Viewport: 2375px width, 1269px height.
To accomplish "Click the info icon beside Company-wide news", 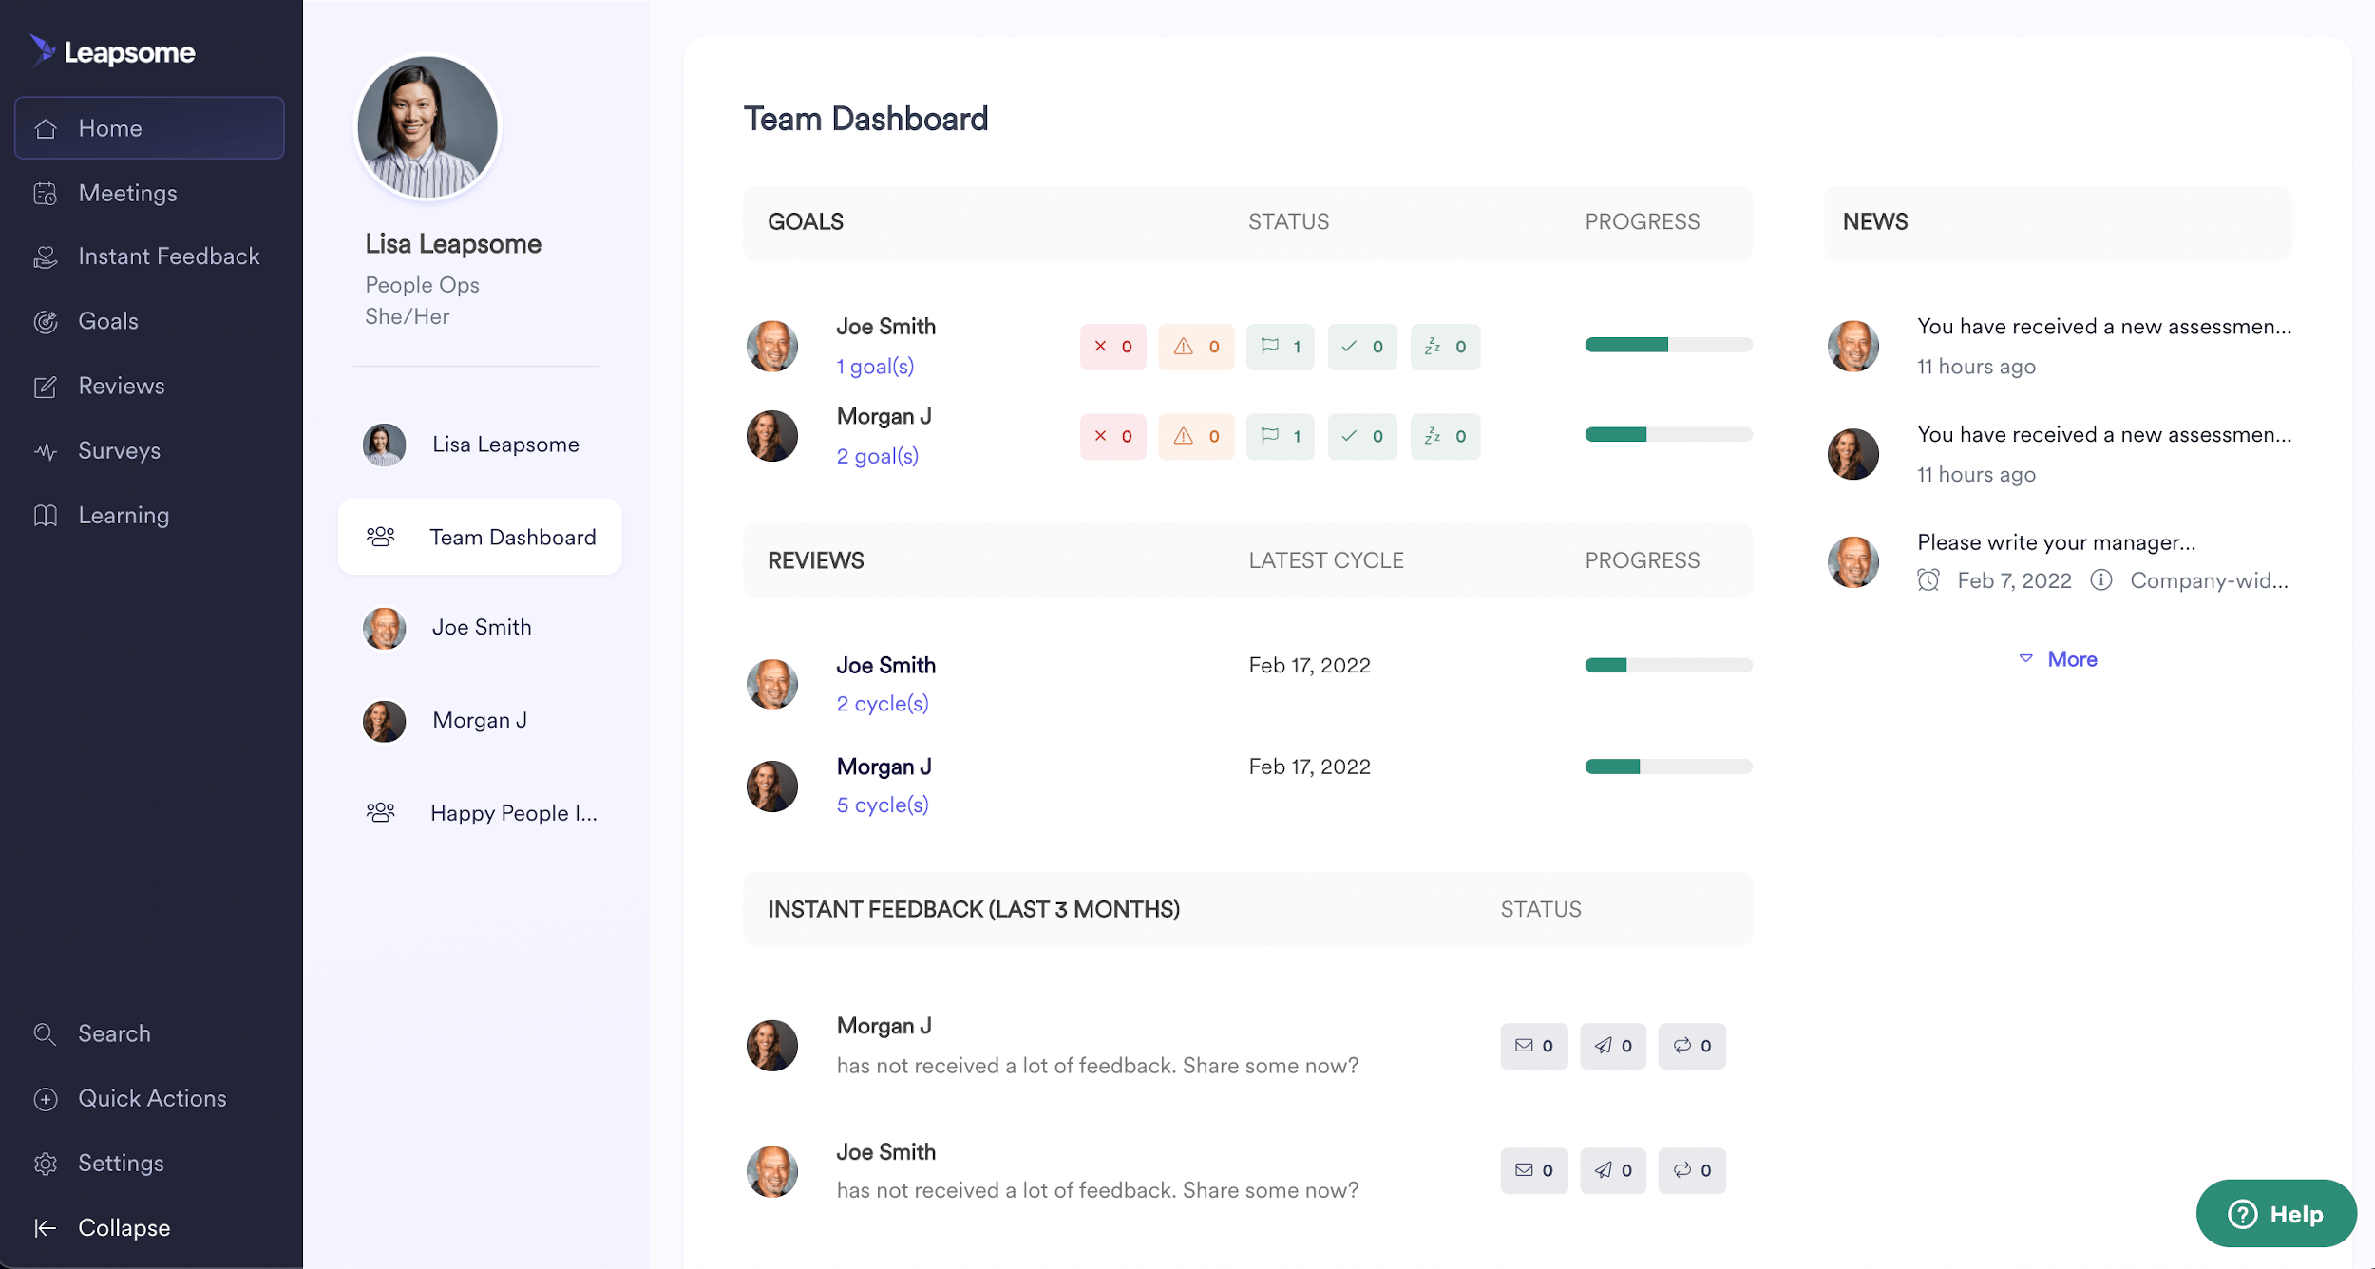I will [2099, 580].
